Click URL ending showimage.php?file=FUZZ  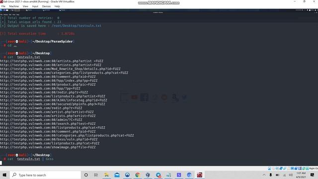pos(48,147)
